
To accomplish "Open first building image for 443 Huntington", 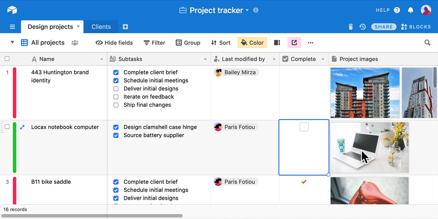I will pos(365,93).
